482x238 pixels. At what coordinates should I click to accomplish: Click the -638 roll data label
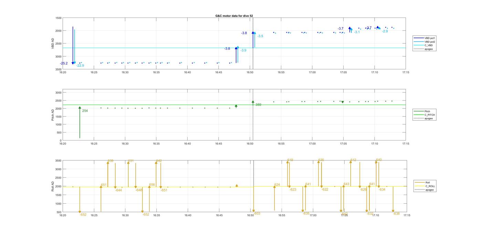coord(396,214)
